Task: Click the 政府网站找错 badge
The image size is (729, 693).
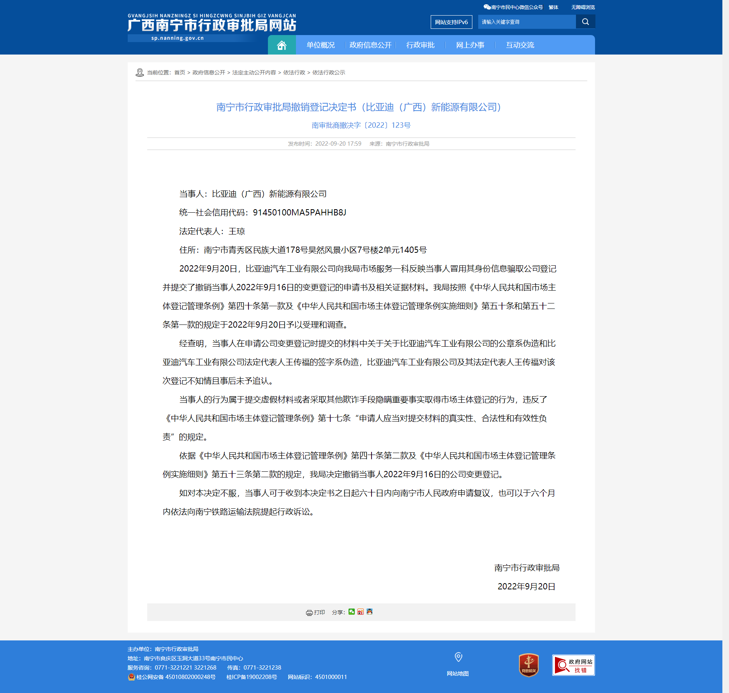Action: coord(573,665)
